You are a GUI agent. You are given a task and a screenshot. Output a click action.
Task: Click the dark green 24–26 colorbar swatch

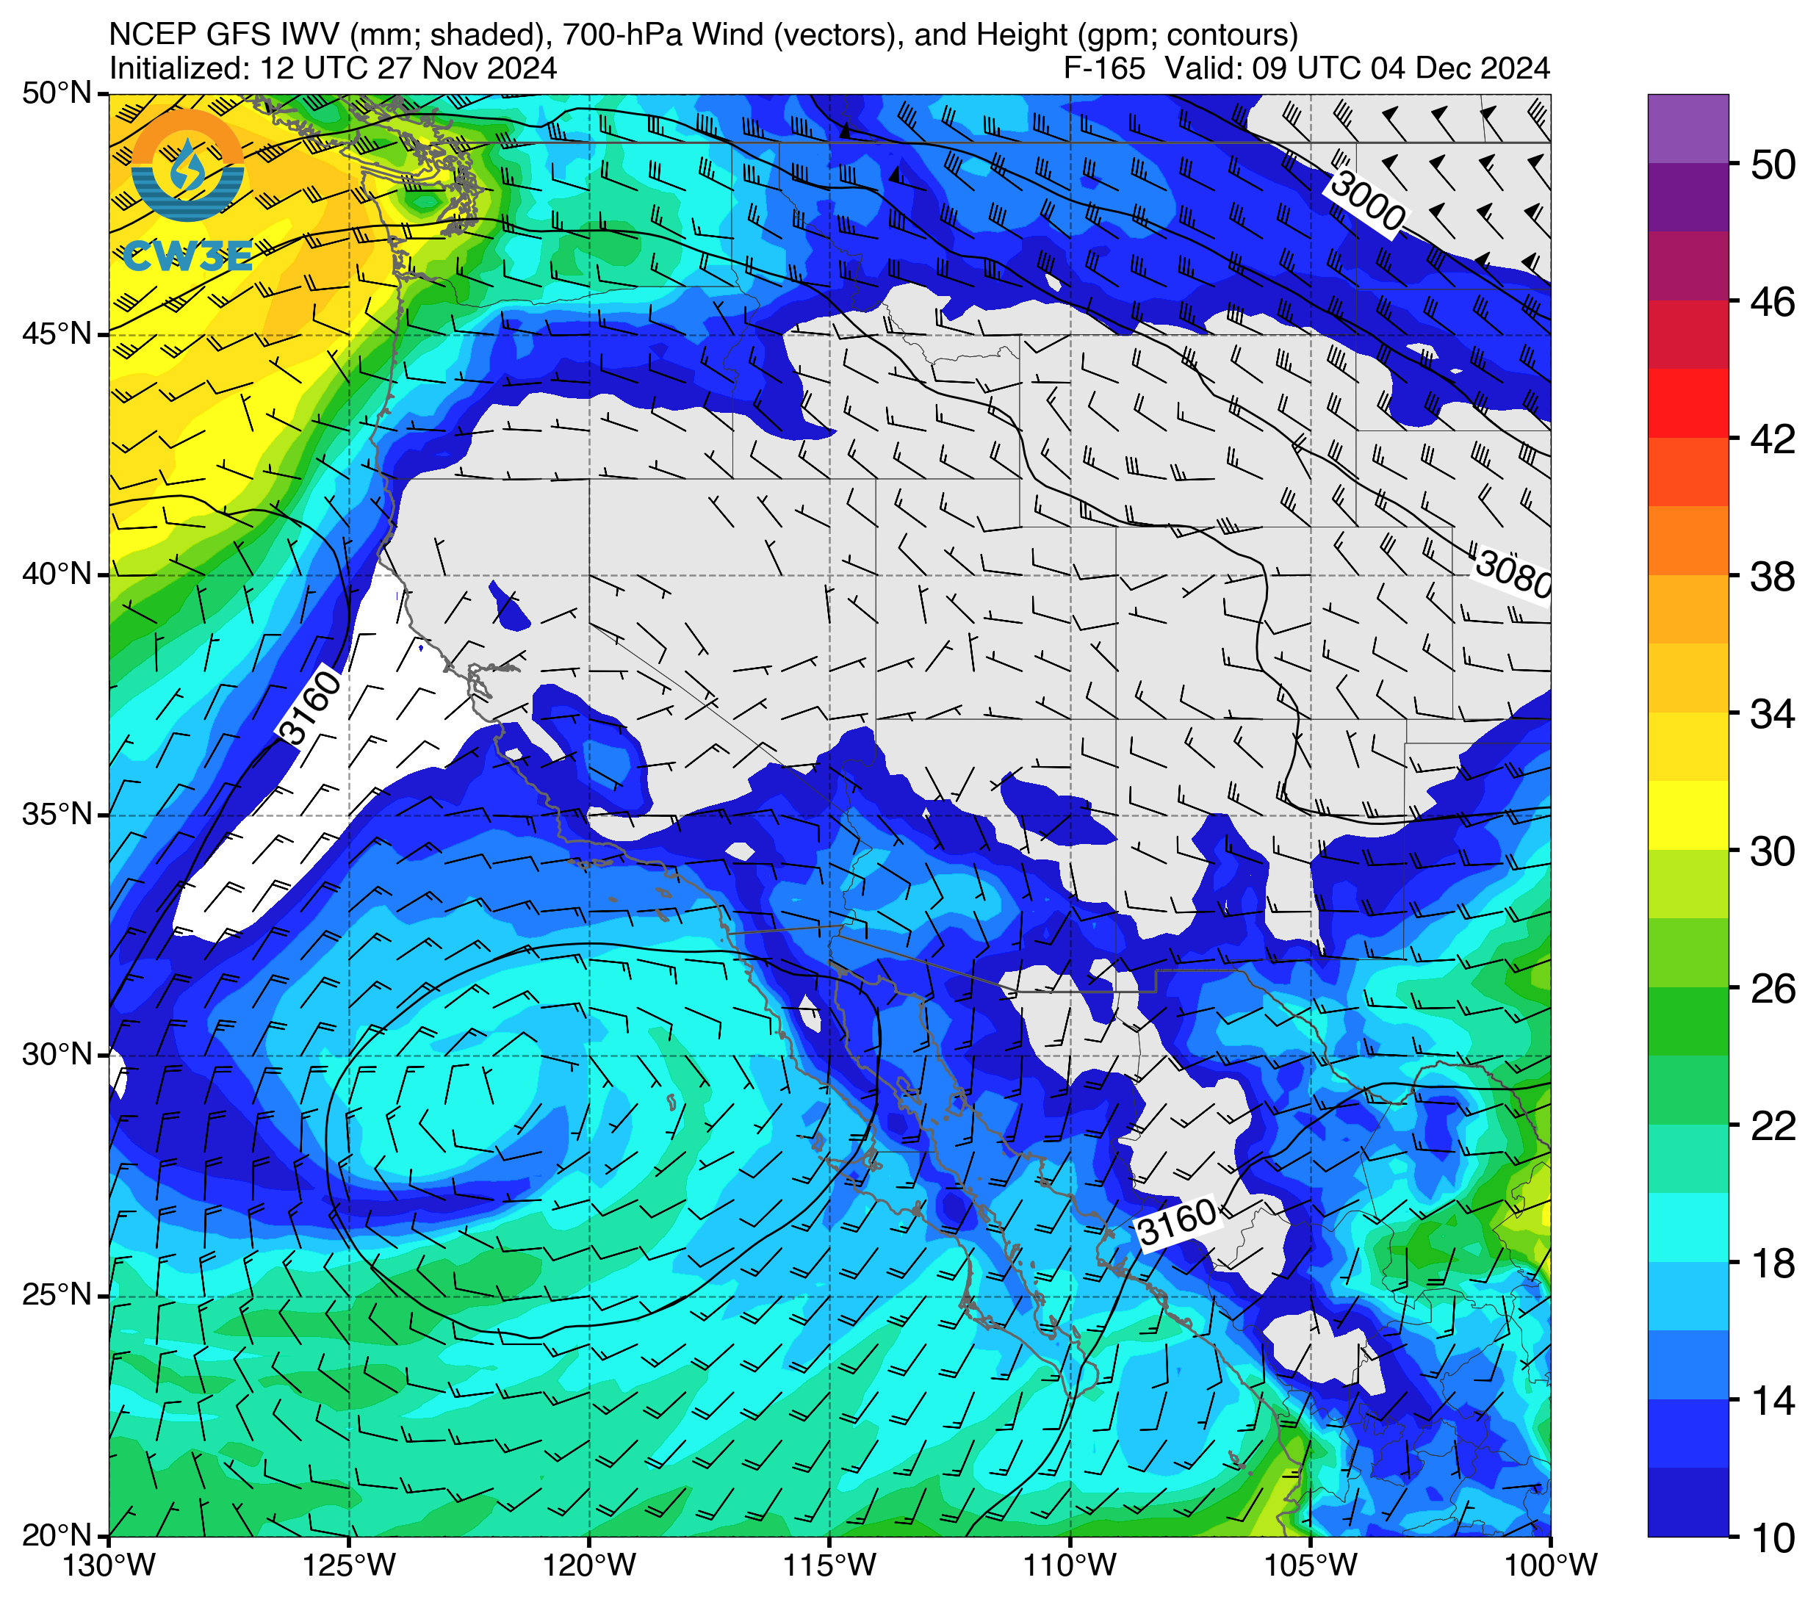coord(1688,1021)
